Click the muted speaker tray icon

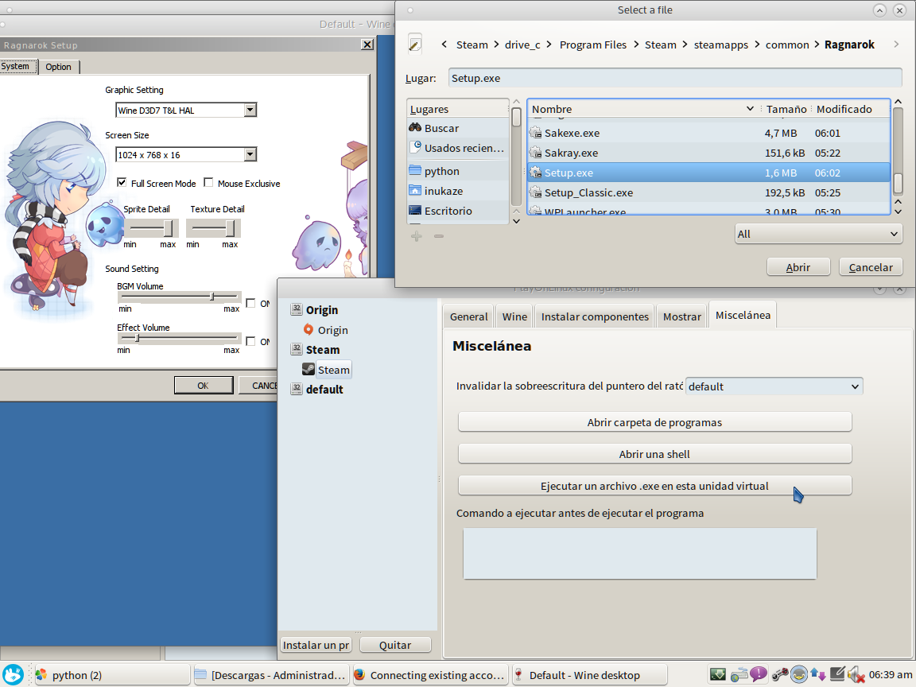[x=856, y=675]
